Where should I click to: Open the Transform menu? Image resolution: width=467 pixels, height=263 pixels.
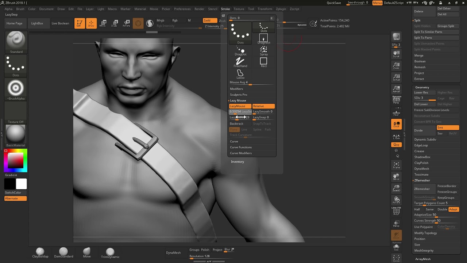pos(265,9)
